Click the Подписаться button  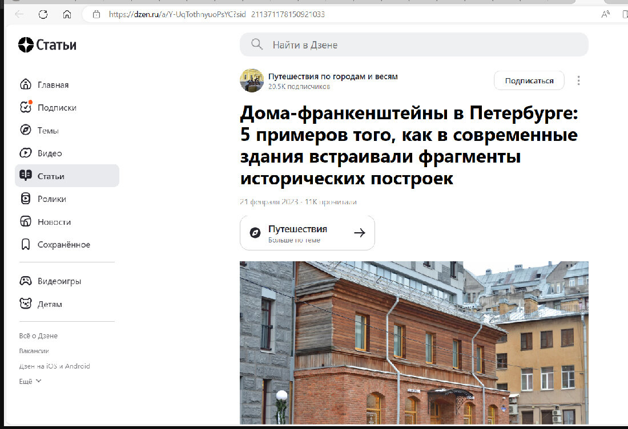(529, 81)
